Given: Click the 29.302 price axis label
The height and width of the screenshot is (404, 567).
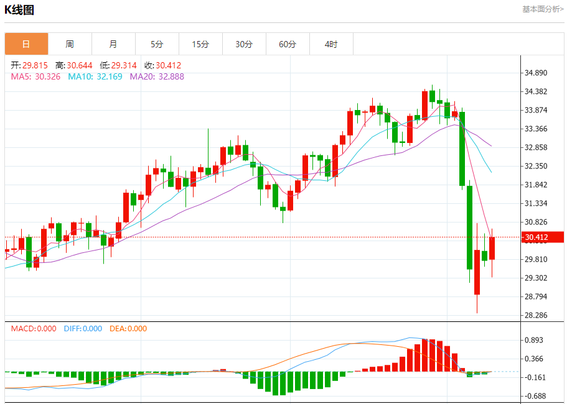Looking at the screenshot, I should click(536, 278).
